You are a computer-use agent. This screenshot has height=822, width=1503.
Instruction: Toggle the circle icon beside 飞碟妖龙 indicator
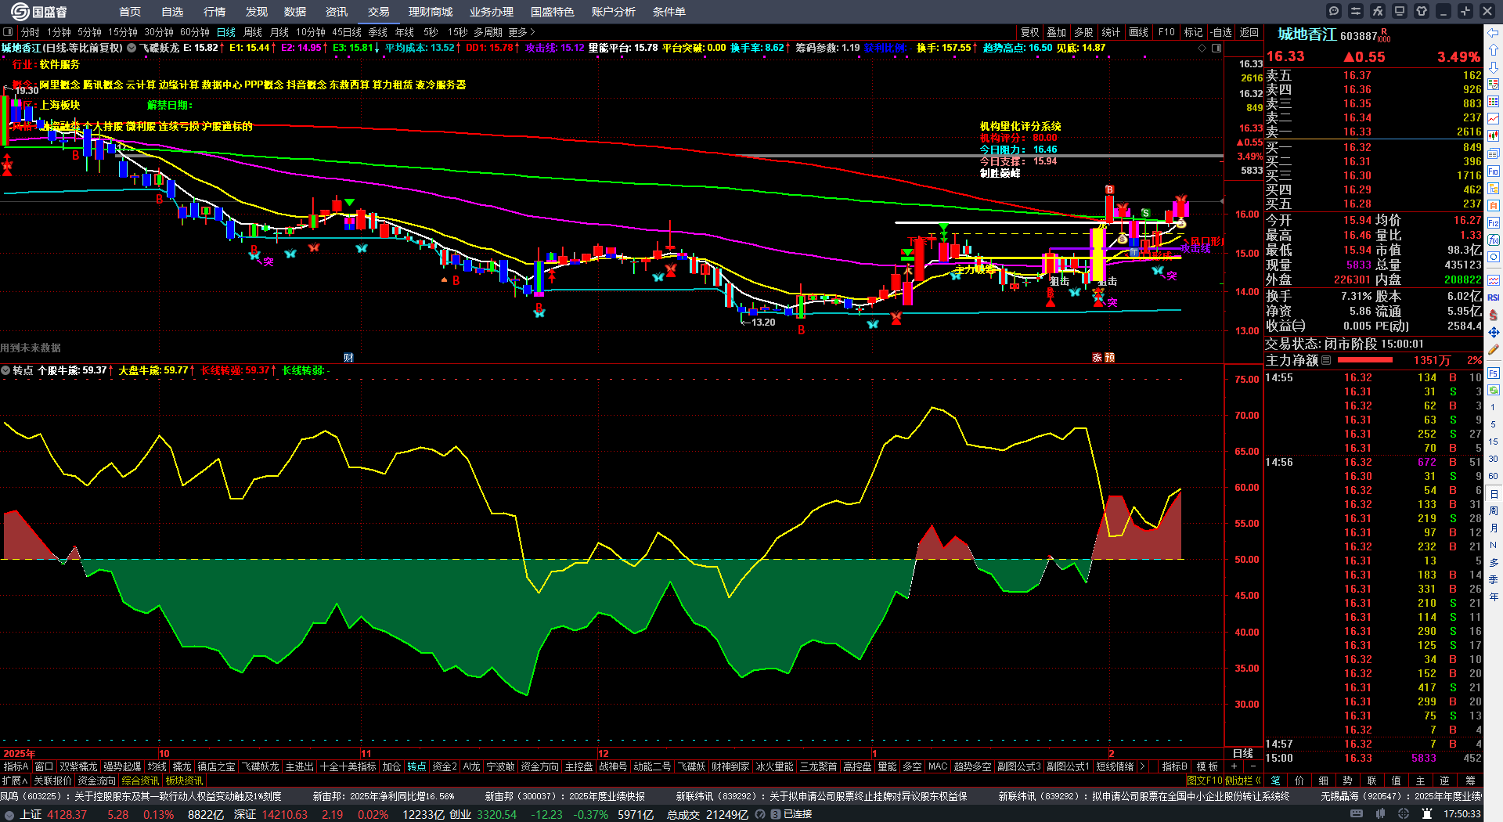132,48
